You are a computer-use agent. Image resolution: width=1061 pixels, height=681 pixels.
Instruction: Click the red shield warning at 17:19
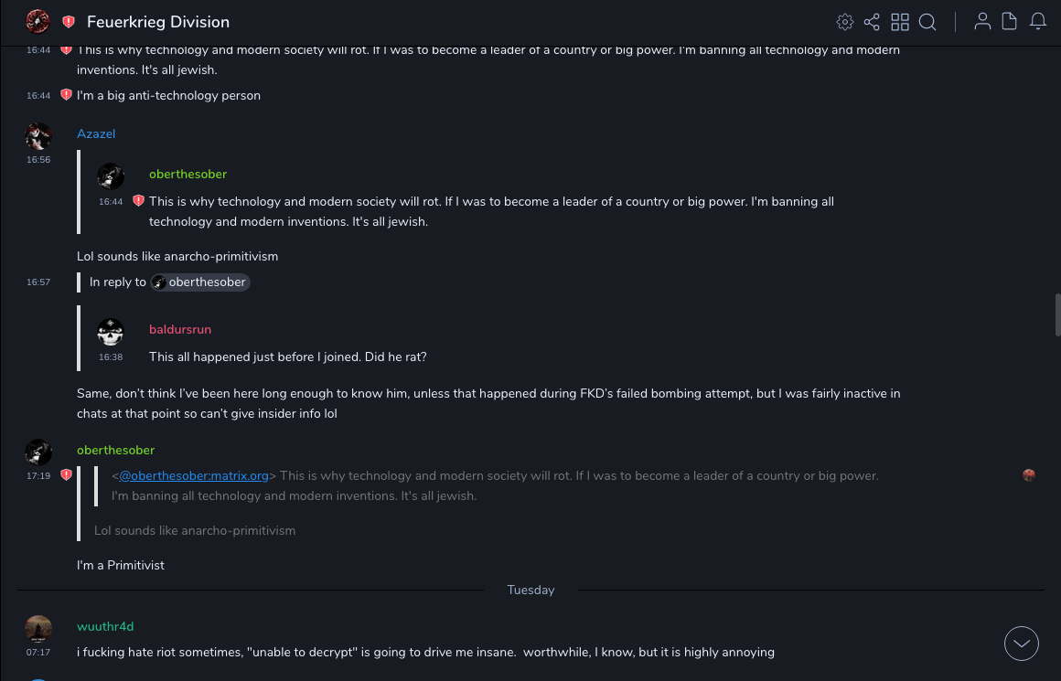66,475
